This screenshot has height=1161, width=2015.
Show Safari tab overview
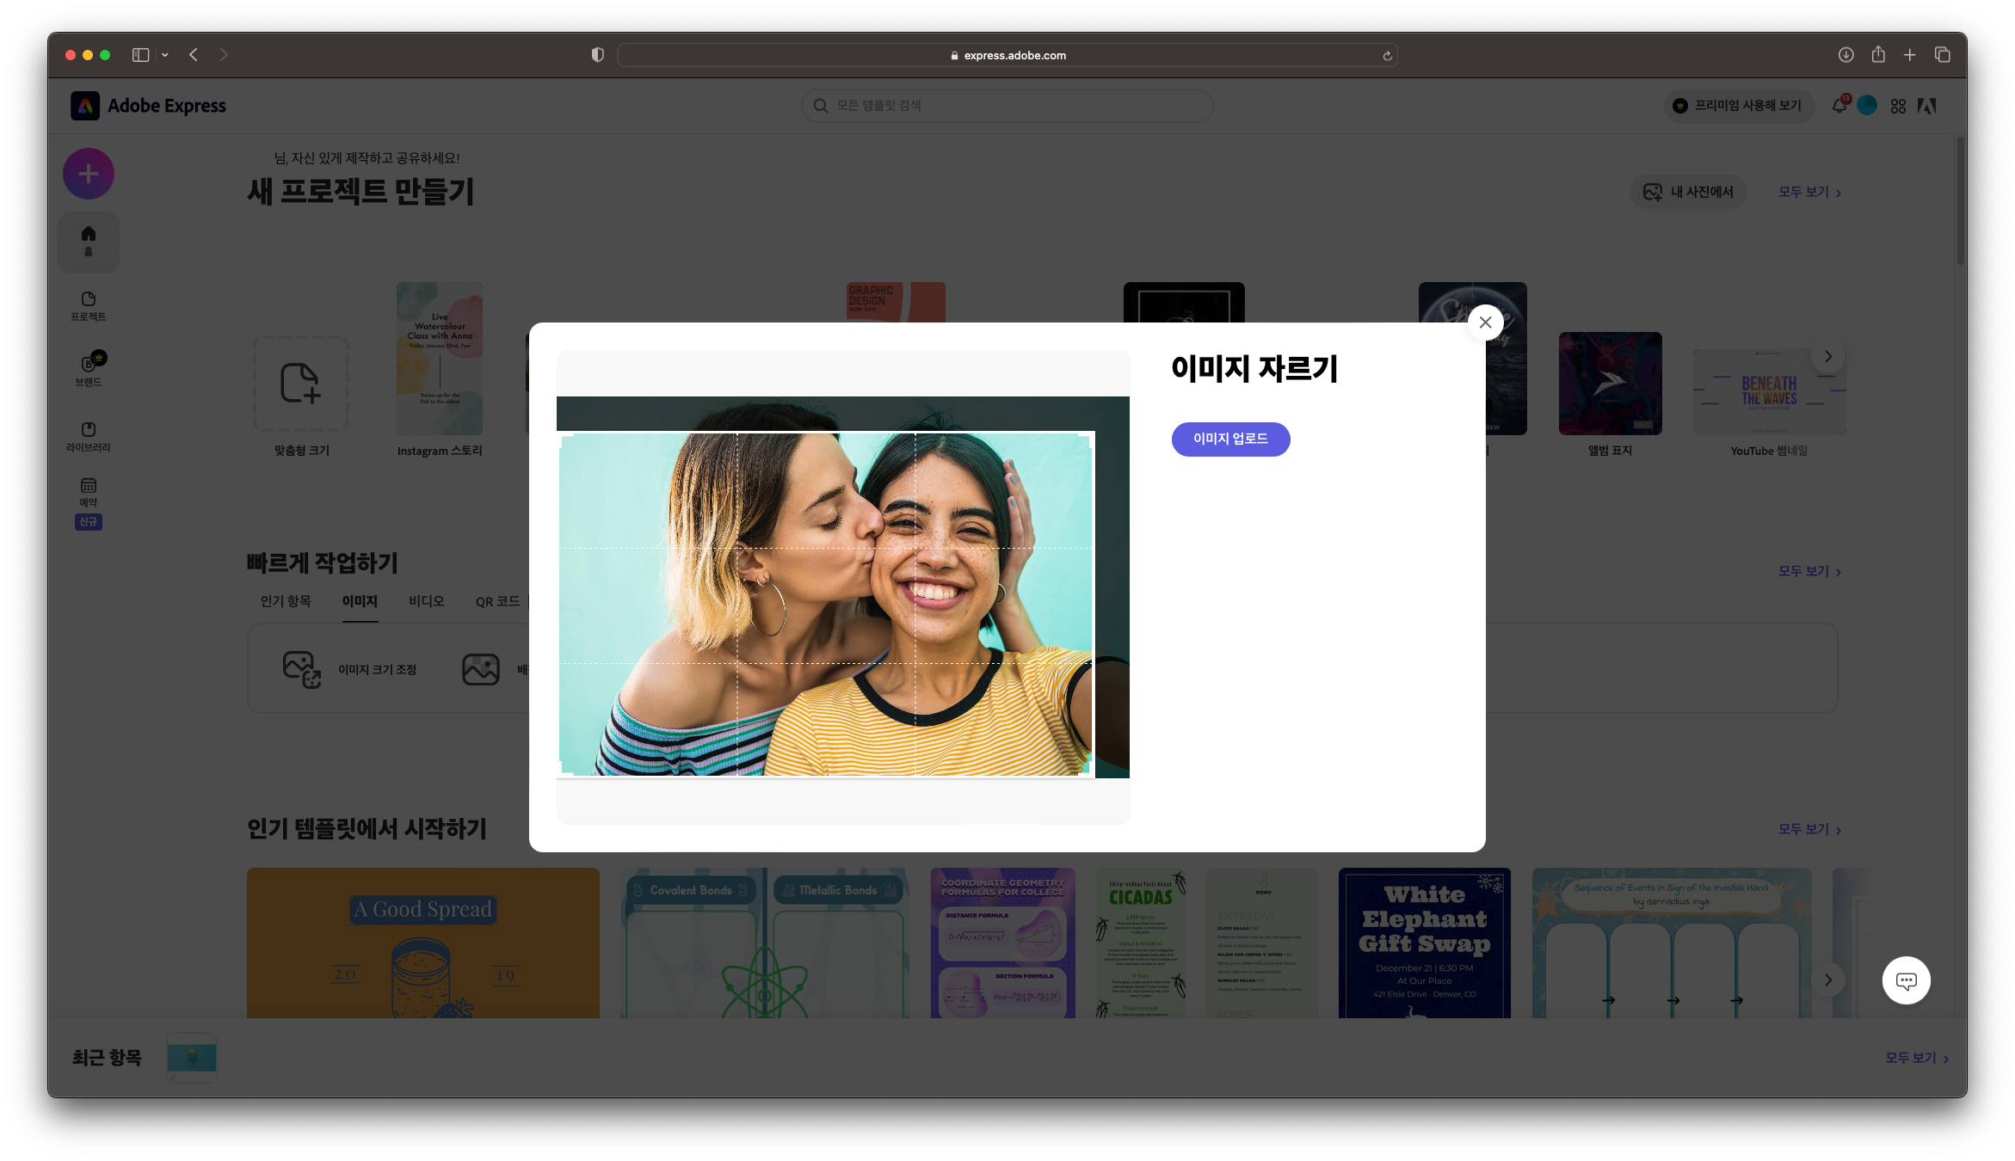coord(1942,54)
